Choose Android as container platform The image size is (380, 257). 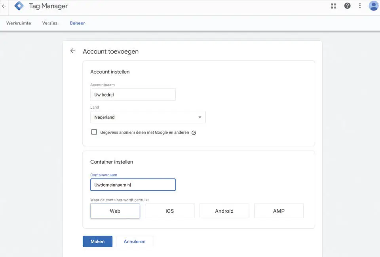(x=224, y=211)
